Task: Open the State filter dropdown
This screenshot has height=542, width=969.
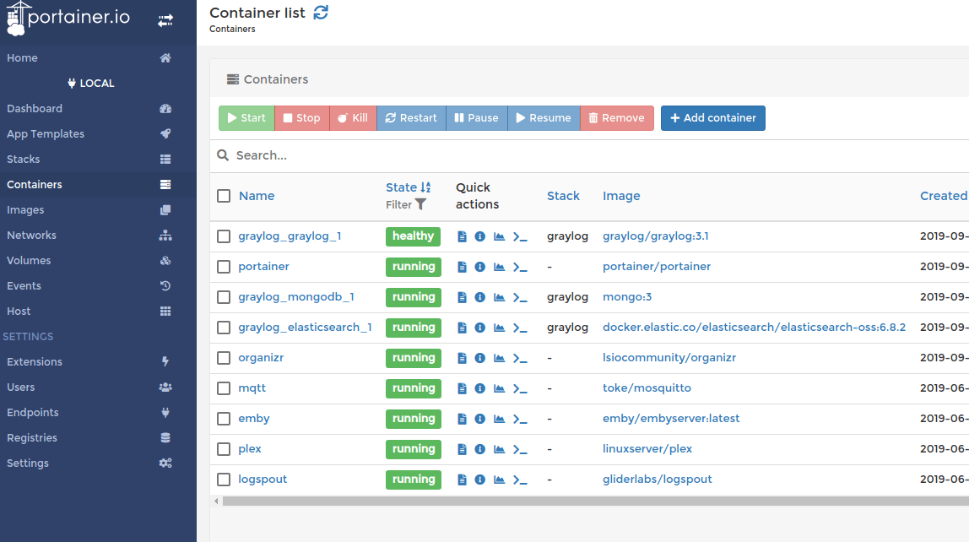Action: pos(407,204)
